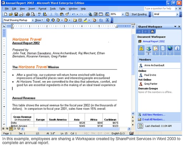Select the Format Painter brush
183x146 pixels.
pyautogui.click(x=67, y=14)
